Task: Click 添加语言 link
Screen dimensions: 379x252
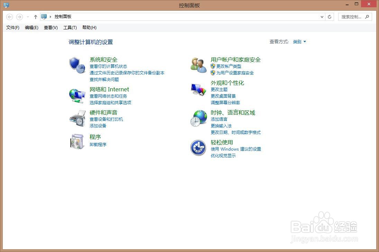Action: [219, 119]
